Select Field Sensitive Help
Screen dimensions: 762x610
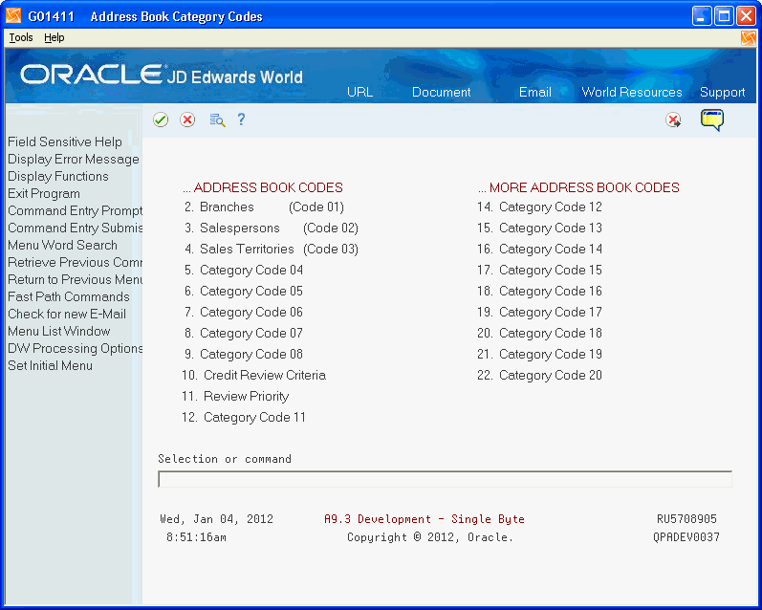click(x=65, y=142)
